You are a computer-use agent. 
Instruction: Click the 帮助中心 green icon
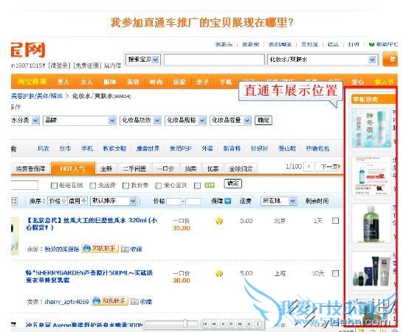[371, 44]
